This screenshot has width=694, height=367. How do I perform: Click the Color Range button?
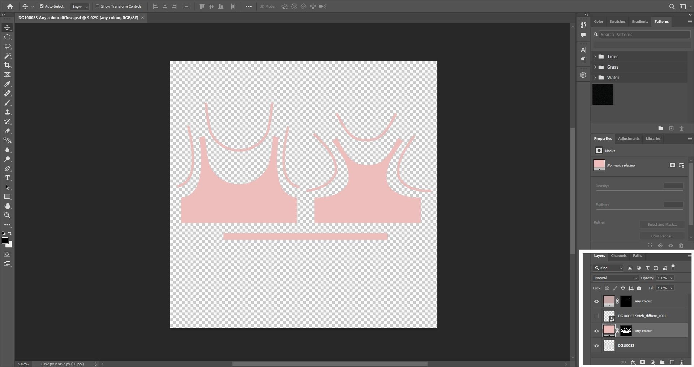pos(662,236)
